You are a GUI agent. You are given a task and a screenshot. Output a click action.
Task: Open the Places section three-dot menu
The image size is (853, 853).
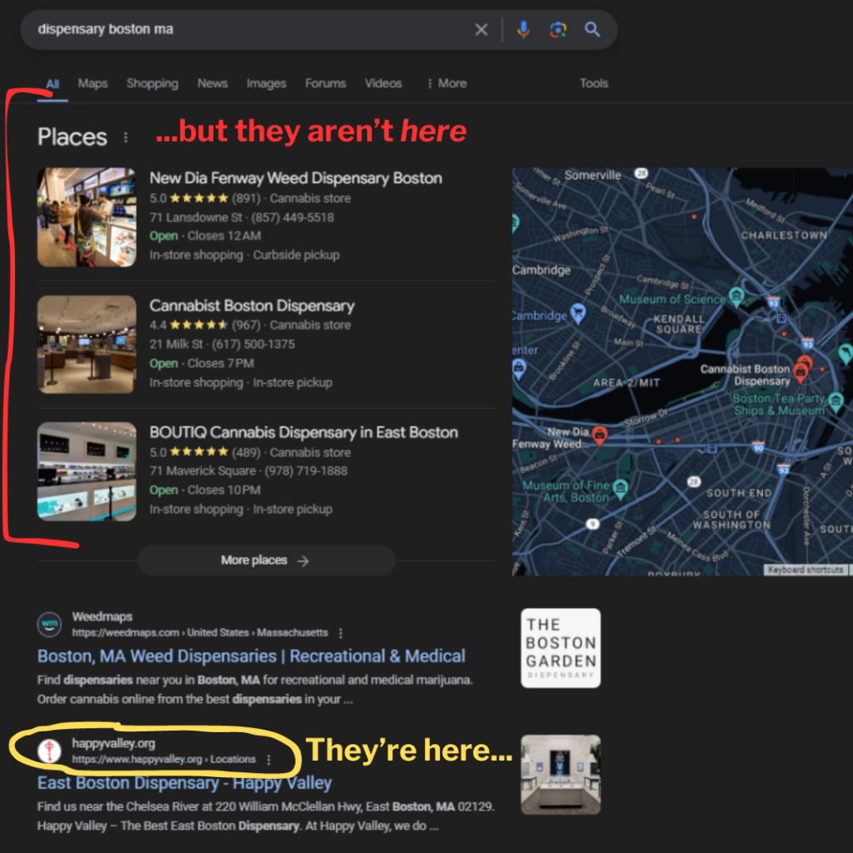126,137
